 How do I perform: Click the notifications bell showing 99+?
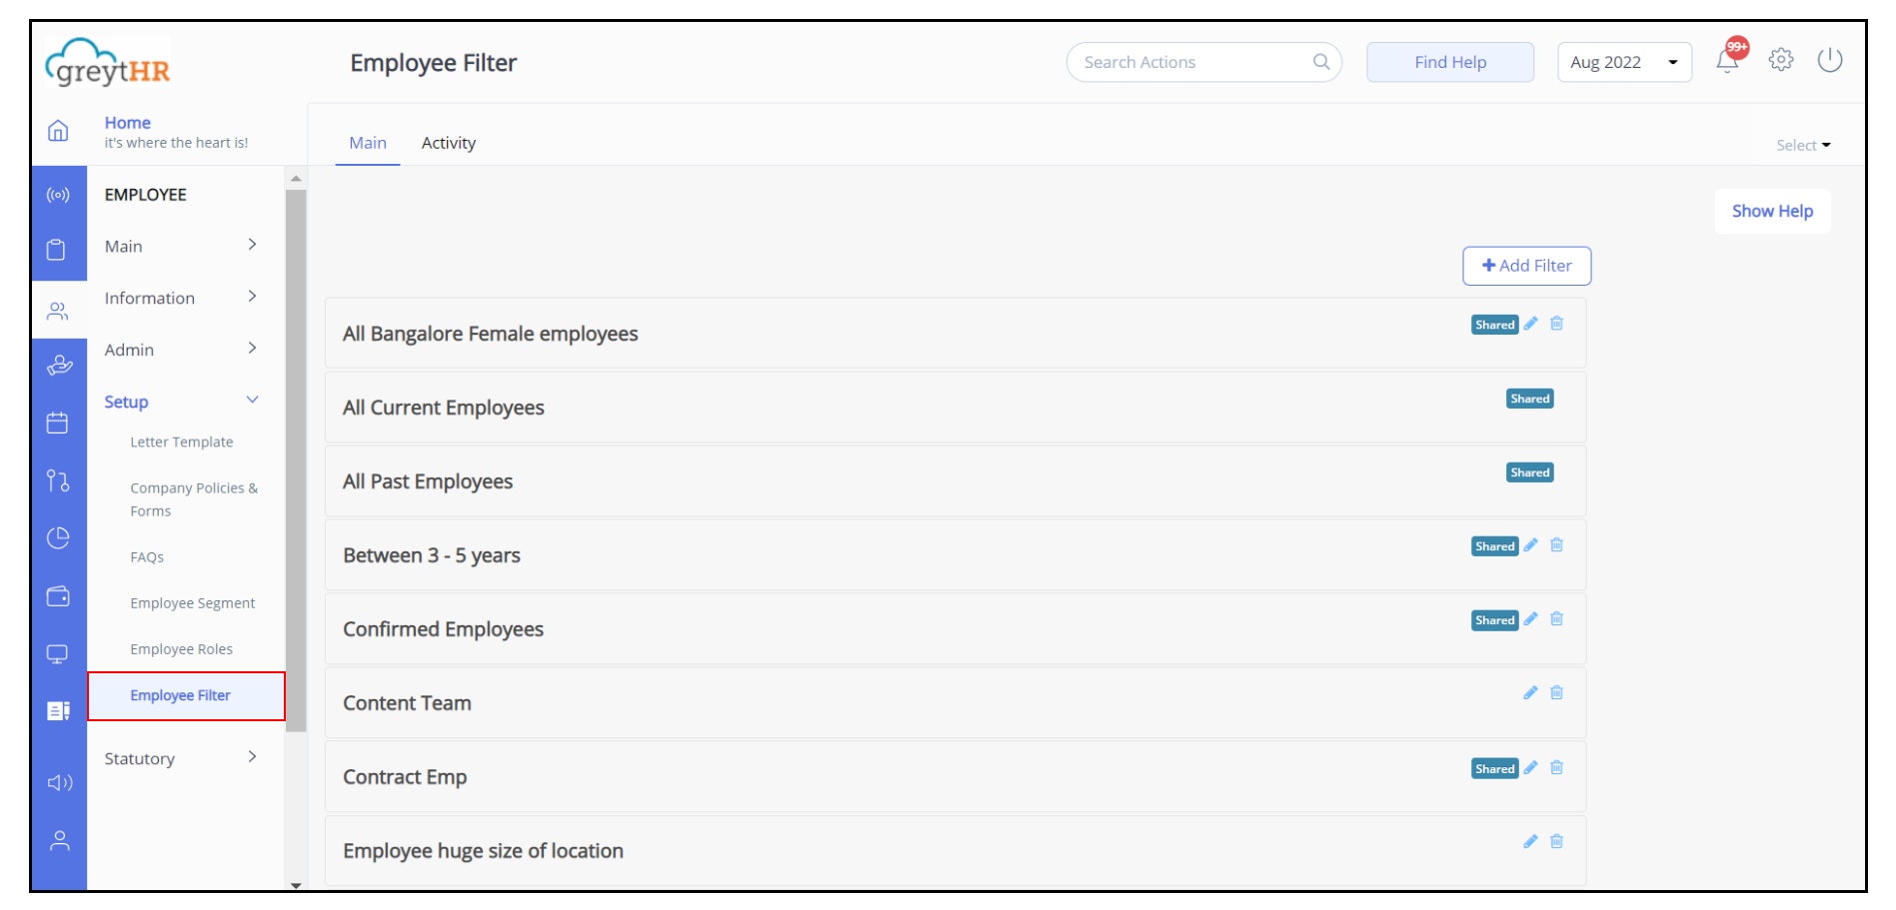(x=1726, y=62)
